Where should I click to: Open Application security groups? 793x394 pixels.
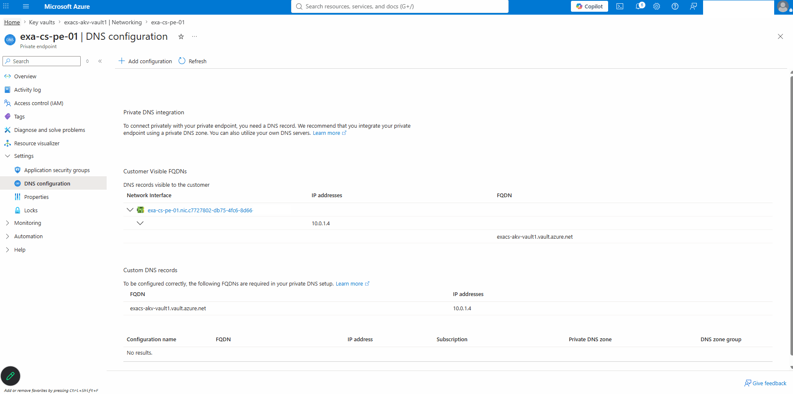(x=57, y=170)
